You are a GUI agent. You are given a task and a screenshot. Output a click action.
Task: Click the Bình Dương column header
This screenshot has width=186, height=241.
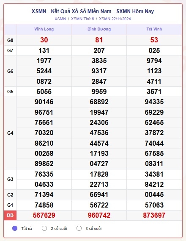[x=99, y=29]
